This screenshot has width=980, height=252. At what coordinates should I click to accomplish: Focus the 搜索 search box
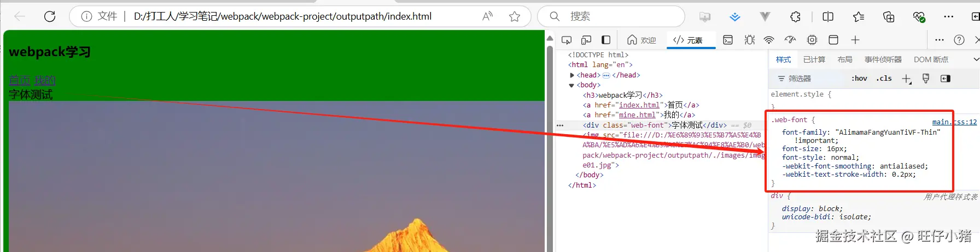611,16
